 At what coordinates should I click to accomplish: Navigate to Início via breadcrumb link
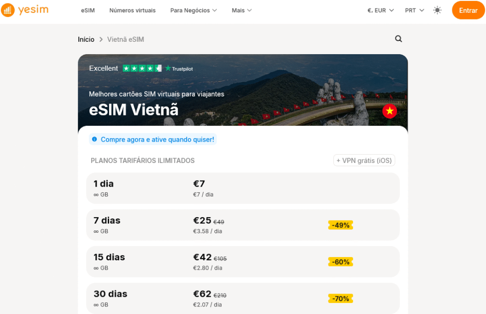85,39
